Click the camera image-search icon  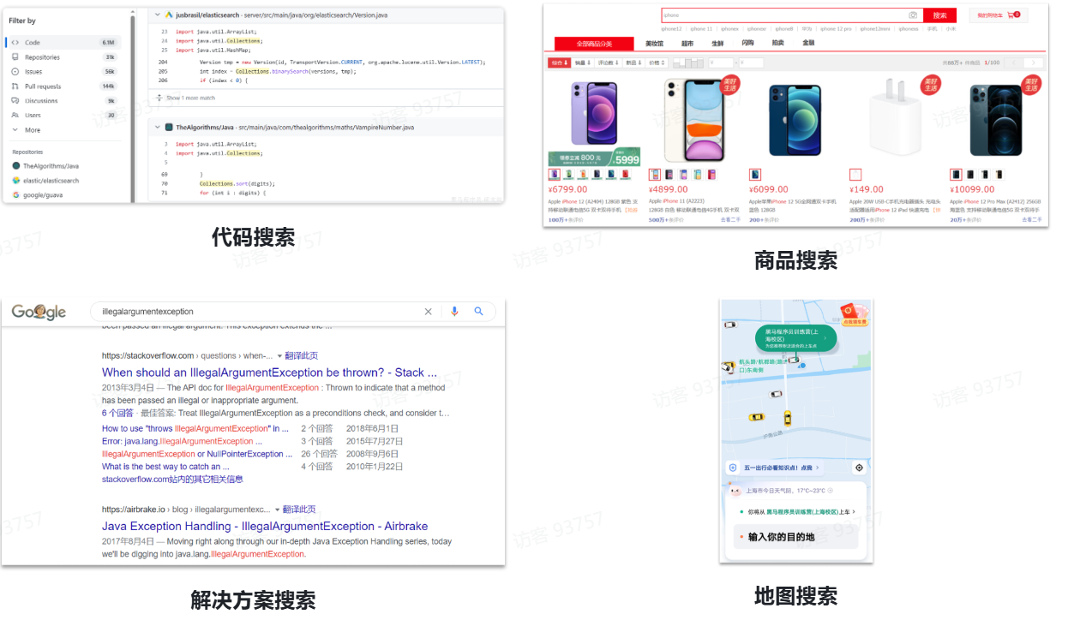(914, 15)
